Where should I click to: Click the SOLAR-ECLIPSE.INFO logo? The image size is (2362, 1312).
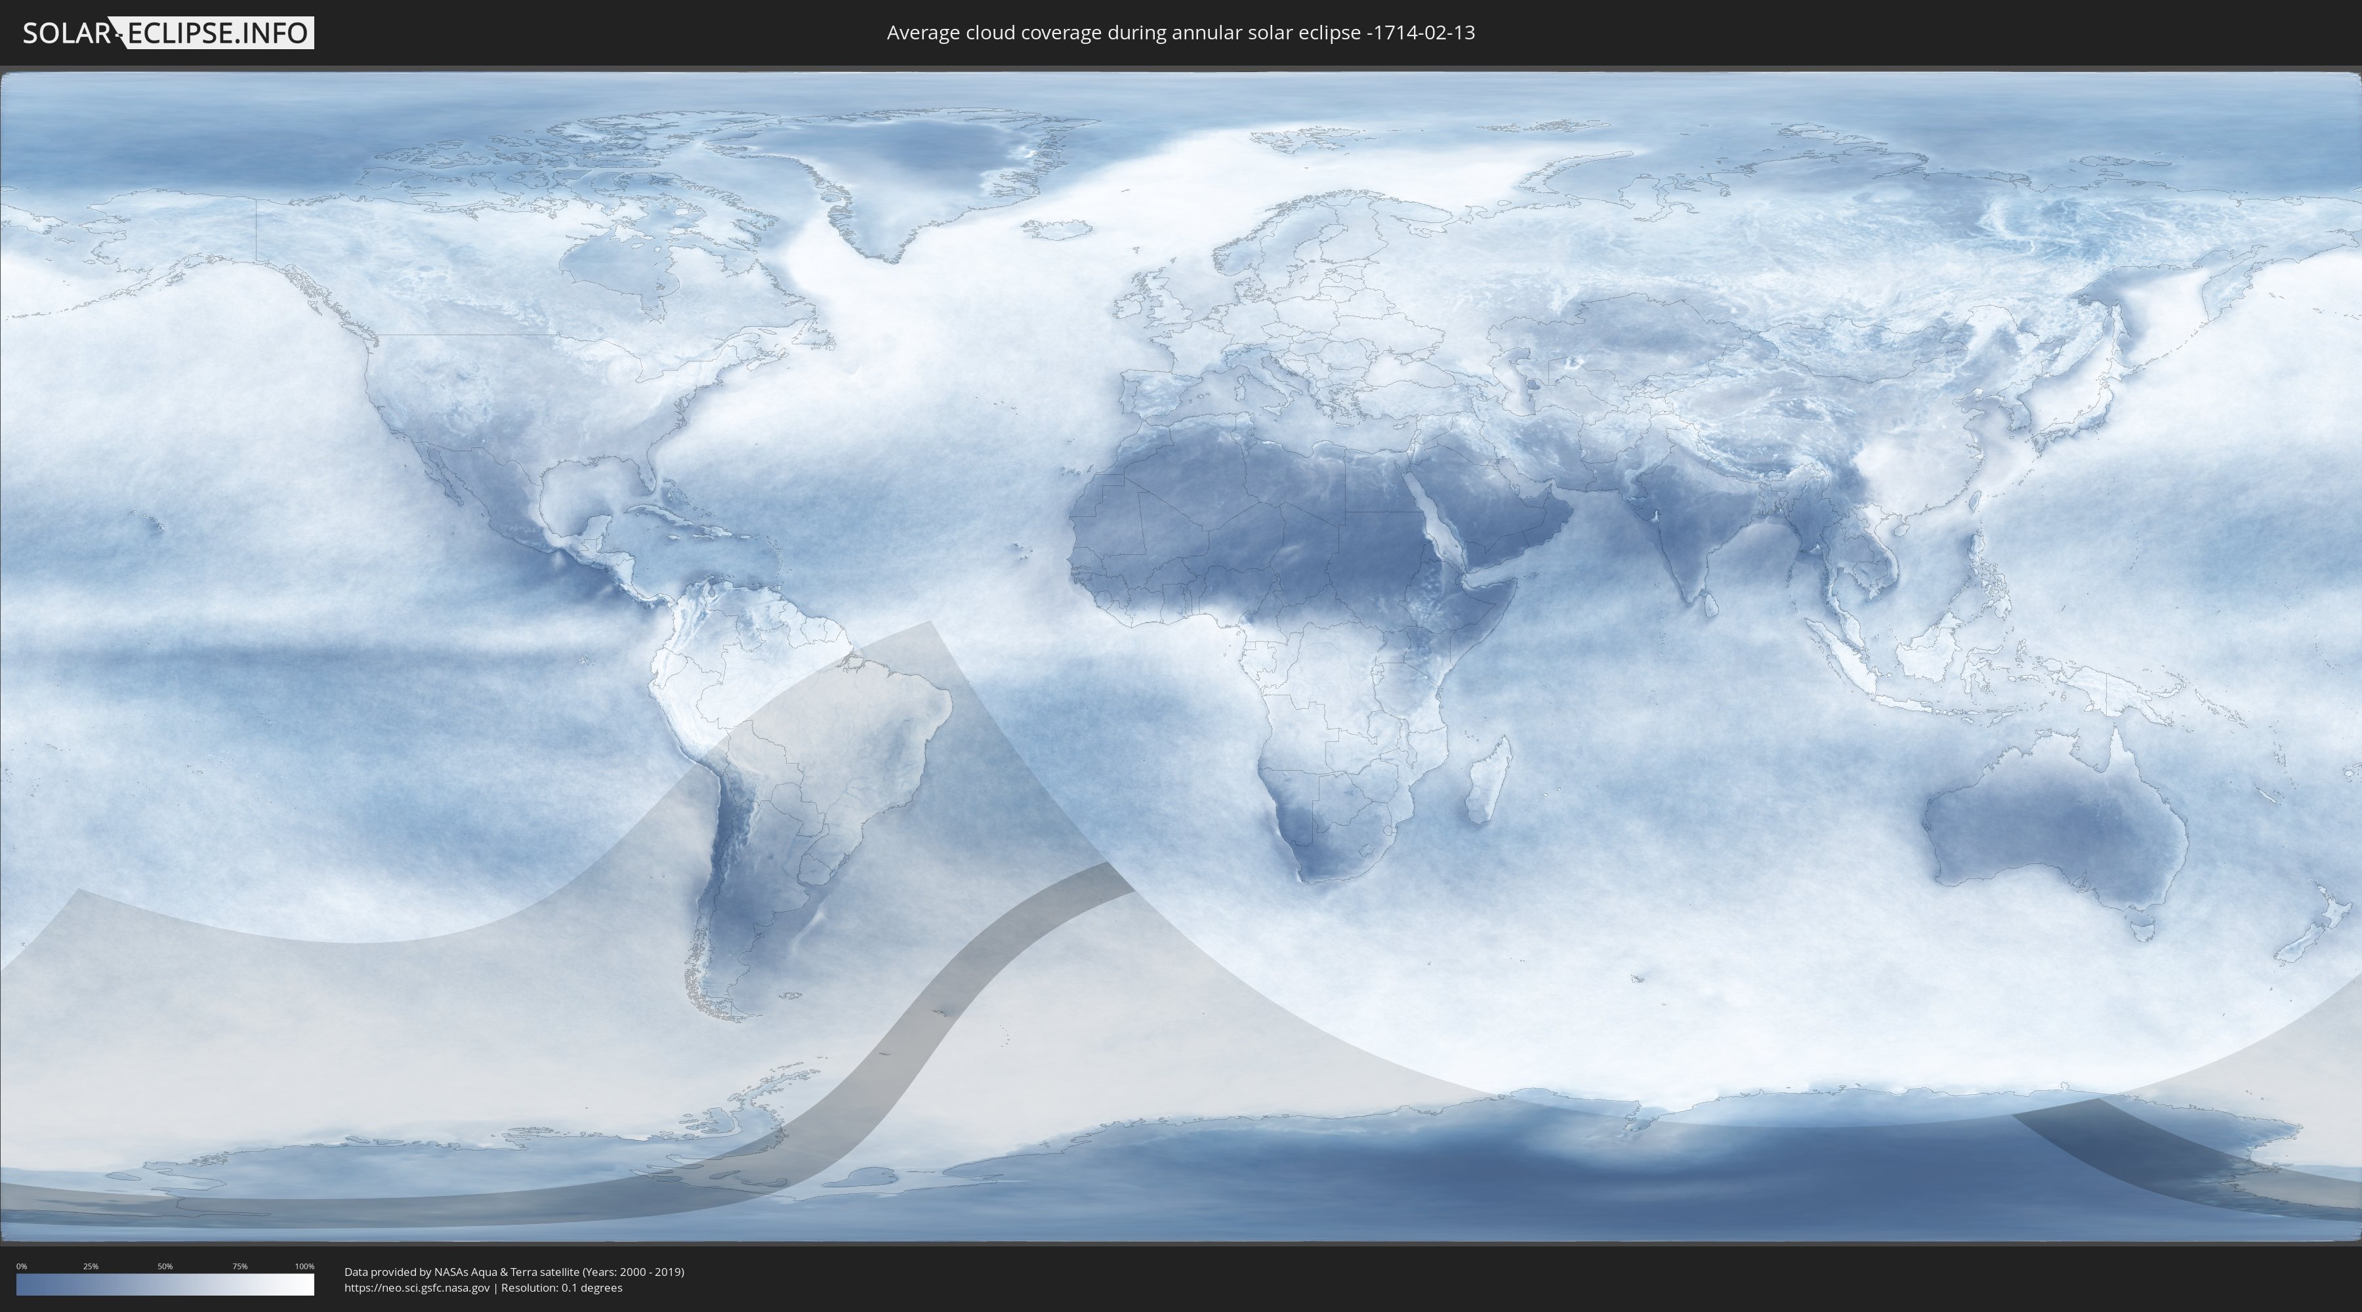click(x=168, y=33)
